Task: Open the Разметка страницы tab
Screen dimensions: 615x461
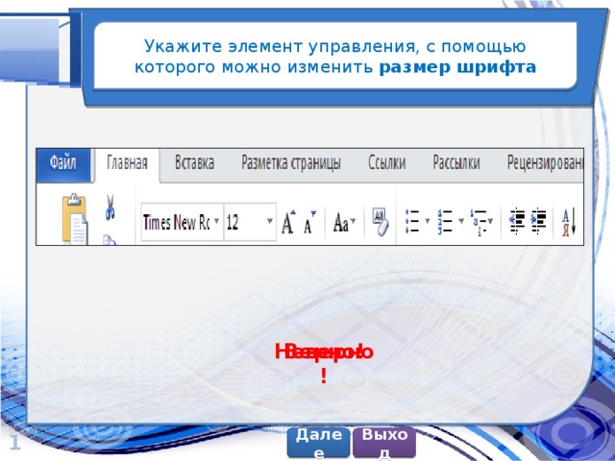Action: point(290,163)
